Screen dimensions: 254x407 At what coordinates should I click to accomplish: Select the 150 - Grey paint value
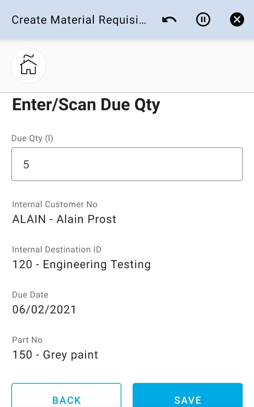[55, 355]
